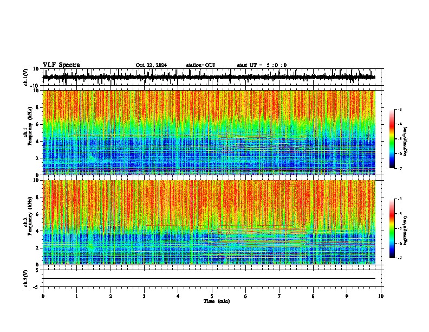
Task: Select the date text "Oct. 22, 2024"
Action: click(x=151, y=65)
